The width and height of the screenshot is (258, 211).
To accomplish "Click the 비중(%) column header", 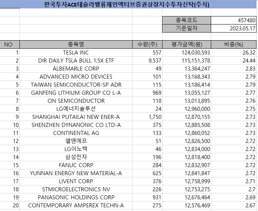I will coord(233,44).
